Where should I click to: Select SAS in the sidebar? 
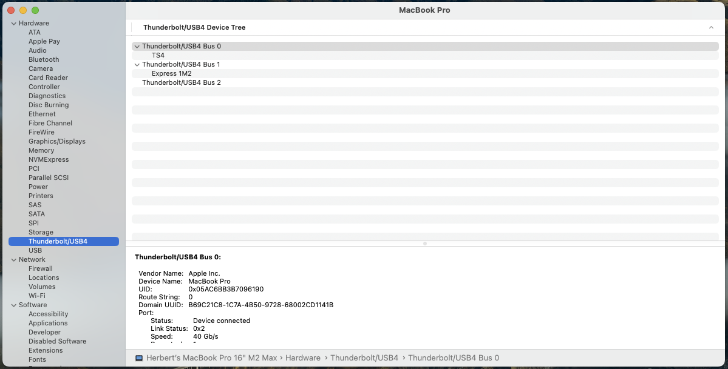[35, 205]
